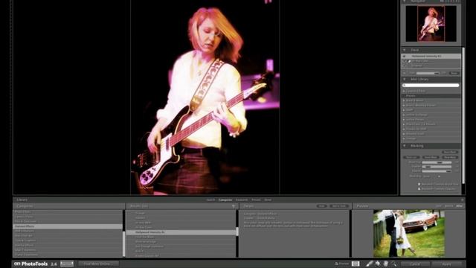Click the topmost button in Masking panel
Viewport: 476px width, 268px height.
click(450, 152)
